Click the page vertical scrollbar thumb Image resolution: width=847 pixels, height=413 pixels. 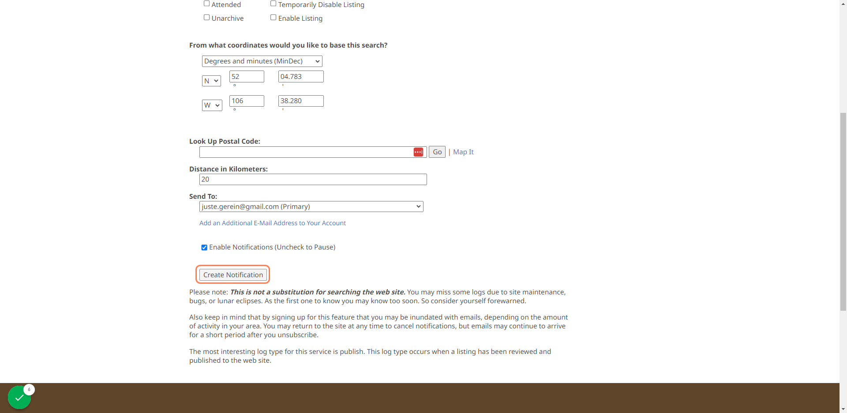tap(843, 212)
